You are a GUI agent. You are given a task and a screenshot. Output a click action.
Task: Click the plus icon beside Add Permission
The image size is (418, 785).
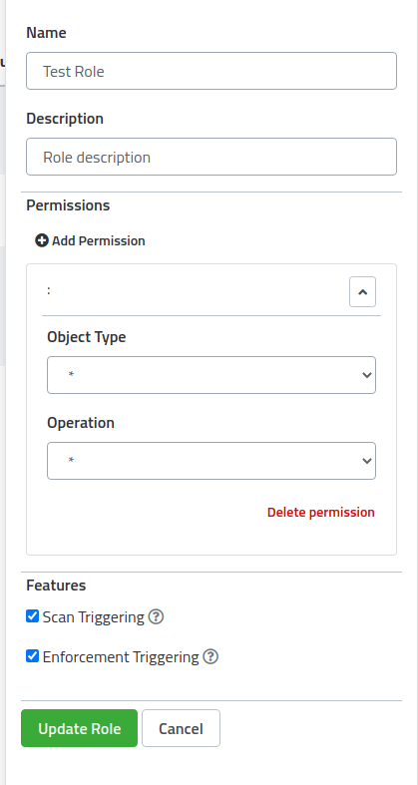pyautogui.click(x=42, y=240)
